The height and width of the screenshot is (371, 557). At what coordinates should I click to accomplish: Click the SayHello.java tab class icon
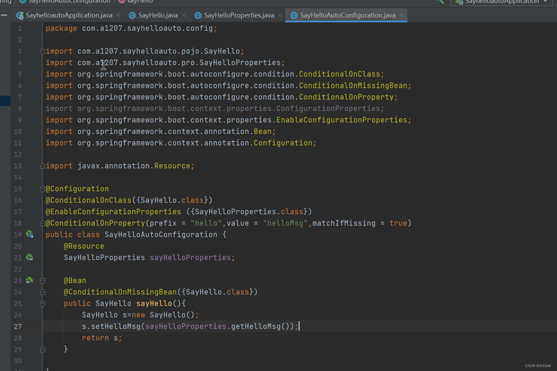tap(132, 15)
